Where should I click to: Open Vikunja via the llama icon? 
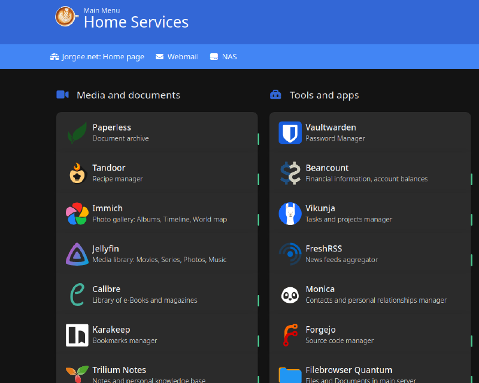click(x=290, y=214)
